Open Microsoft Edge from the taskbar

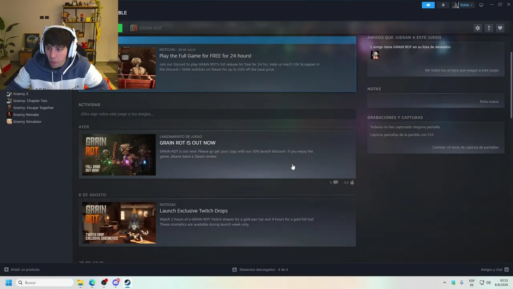[92, 283]
